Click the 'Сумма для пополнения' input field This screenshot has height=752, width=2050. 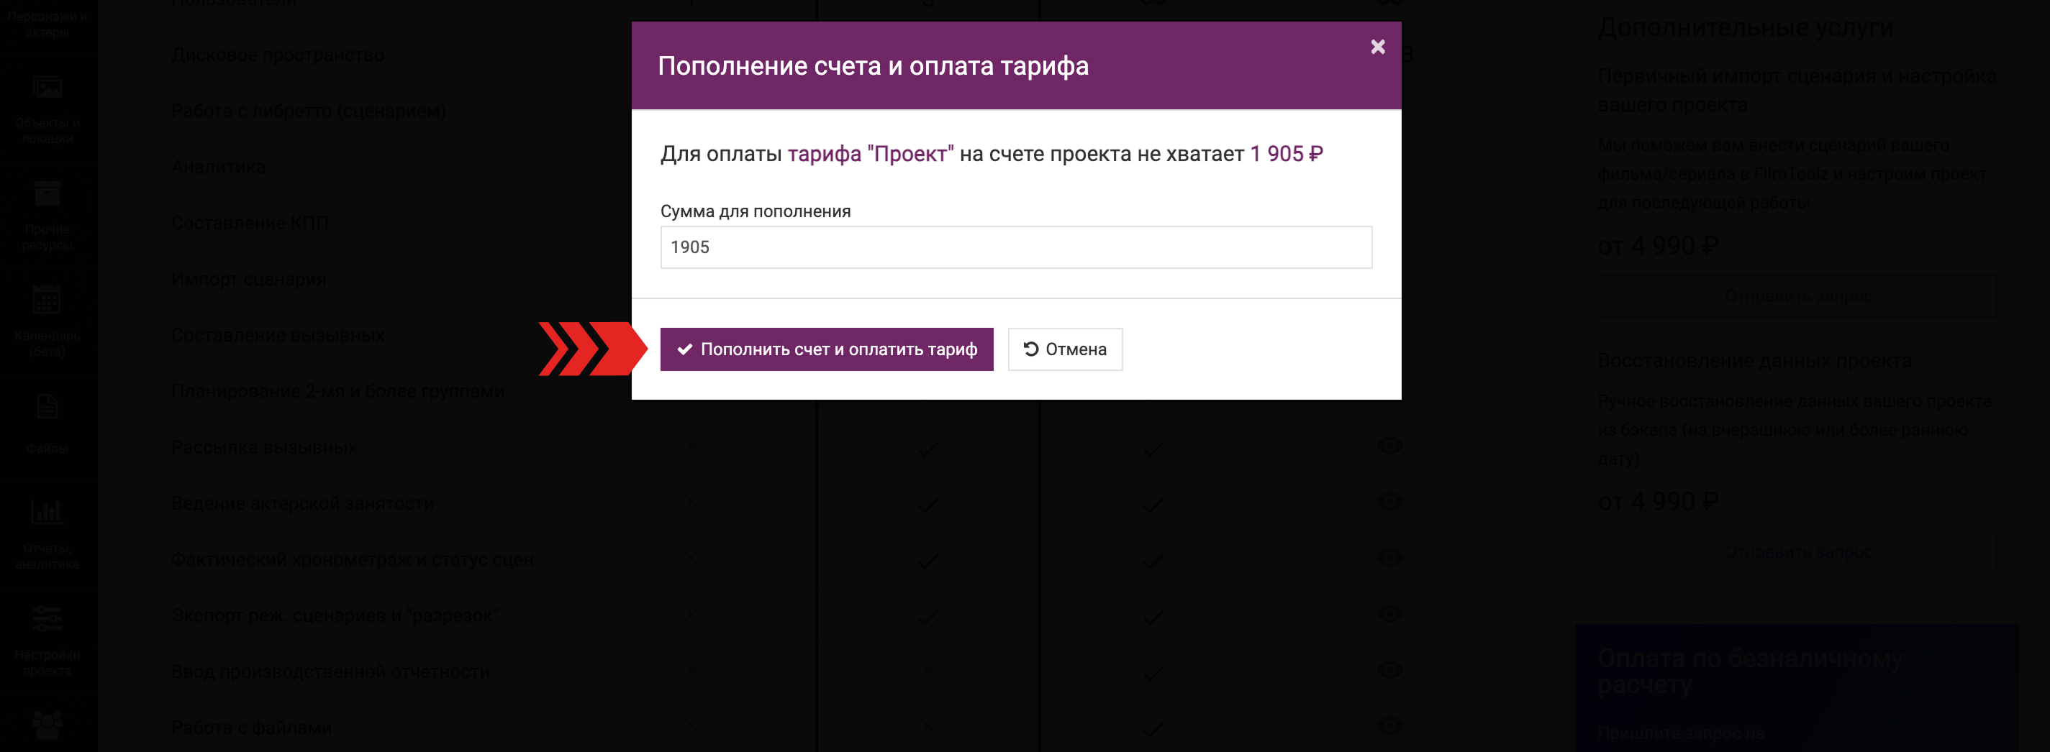click(1015, 247)
